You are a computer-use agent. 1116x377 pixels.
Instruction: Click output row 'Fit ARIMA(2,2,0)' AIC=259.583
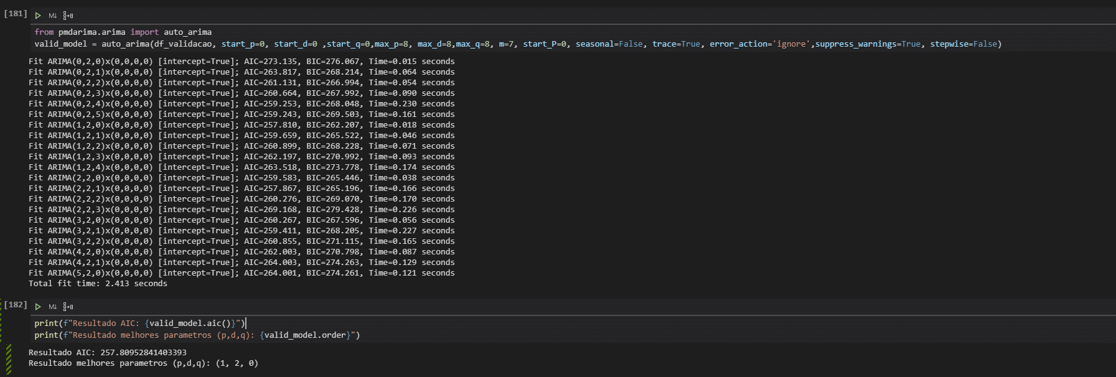point(241,177)
